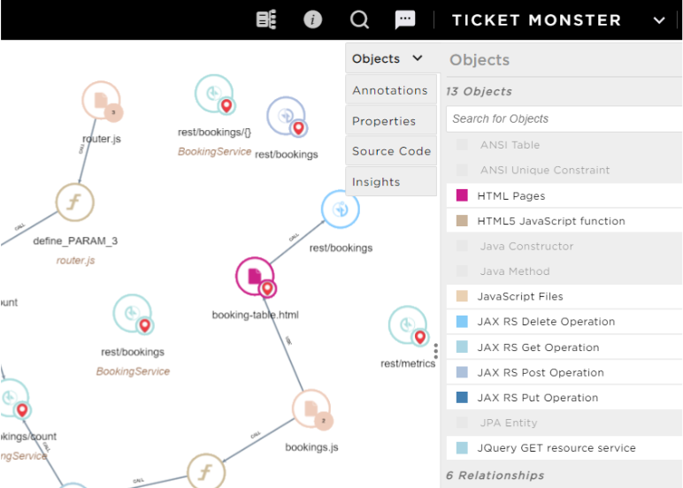Click the rest/metrics label text
Viewport: 683px width, 488px height.
[x=408, y=363]
